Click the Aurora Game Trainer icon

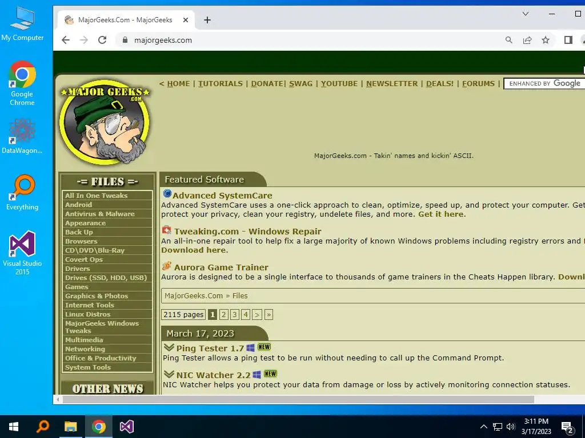click(x=166, y=266)
